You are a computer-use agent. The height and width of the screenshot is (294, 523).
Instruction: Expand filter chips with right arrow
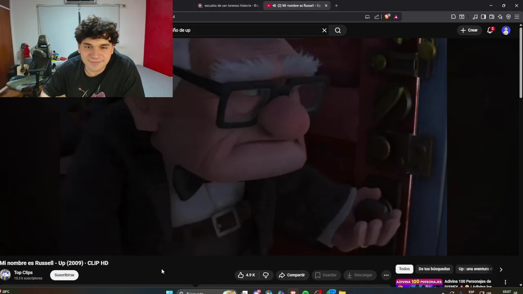point(501,269)
